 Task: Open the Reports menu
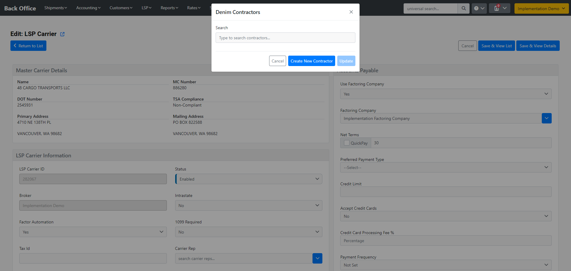pos(169,8)
